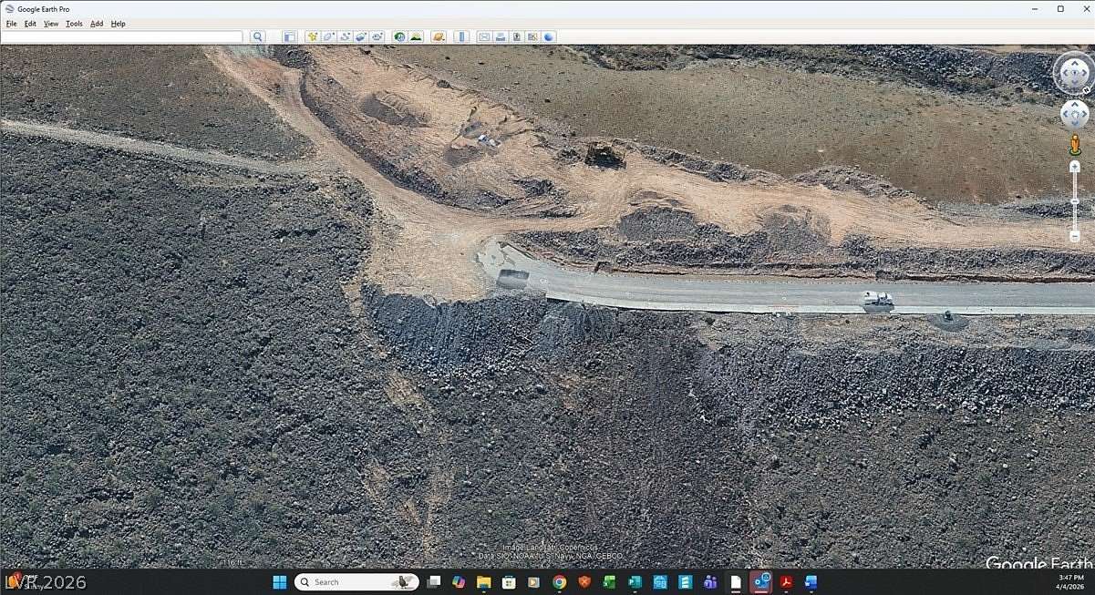Email the current view
1095x595 pixels.
tap(482, 36)
